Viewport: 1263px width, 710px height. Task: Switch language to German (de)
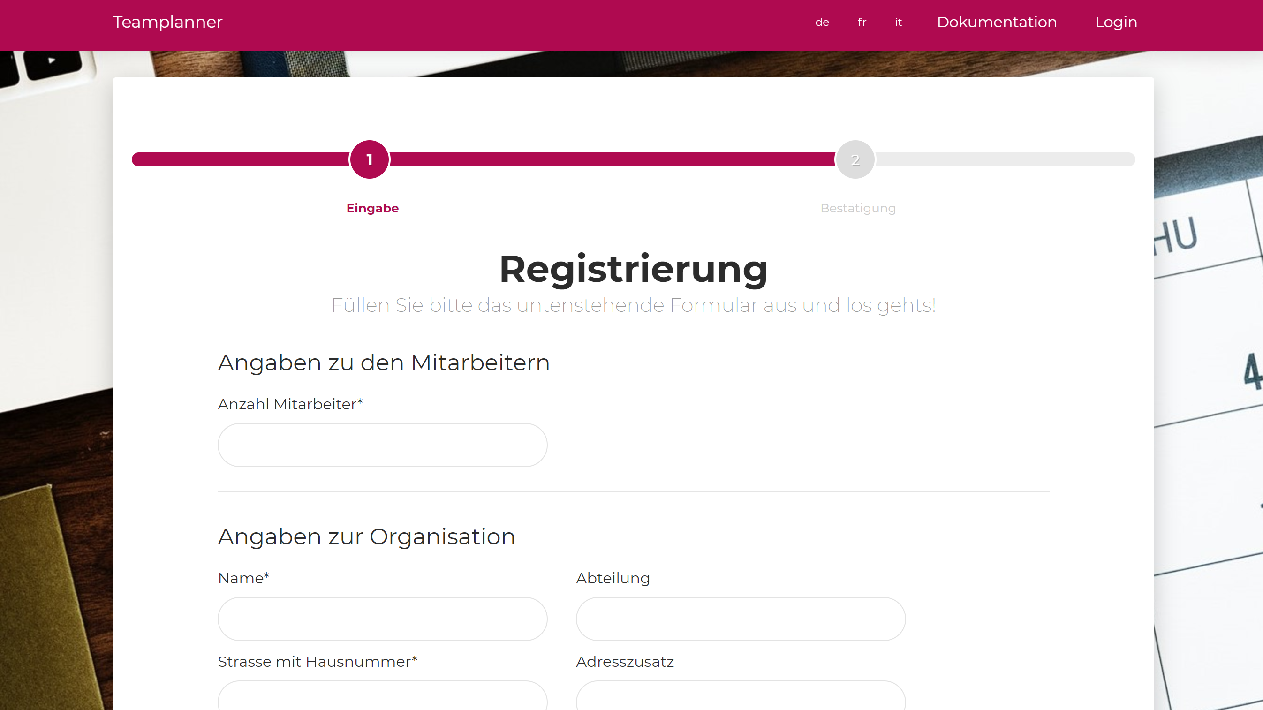coord(822,22)
